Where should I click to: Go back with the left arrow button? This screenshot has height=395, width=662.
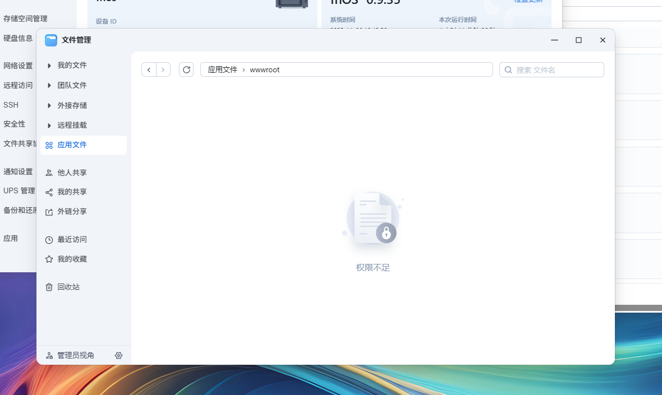coord(149,69)
